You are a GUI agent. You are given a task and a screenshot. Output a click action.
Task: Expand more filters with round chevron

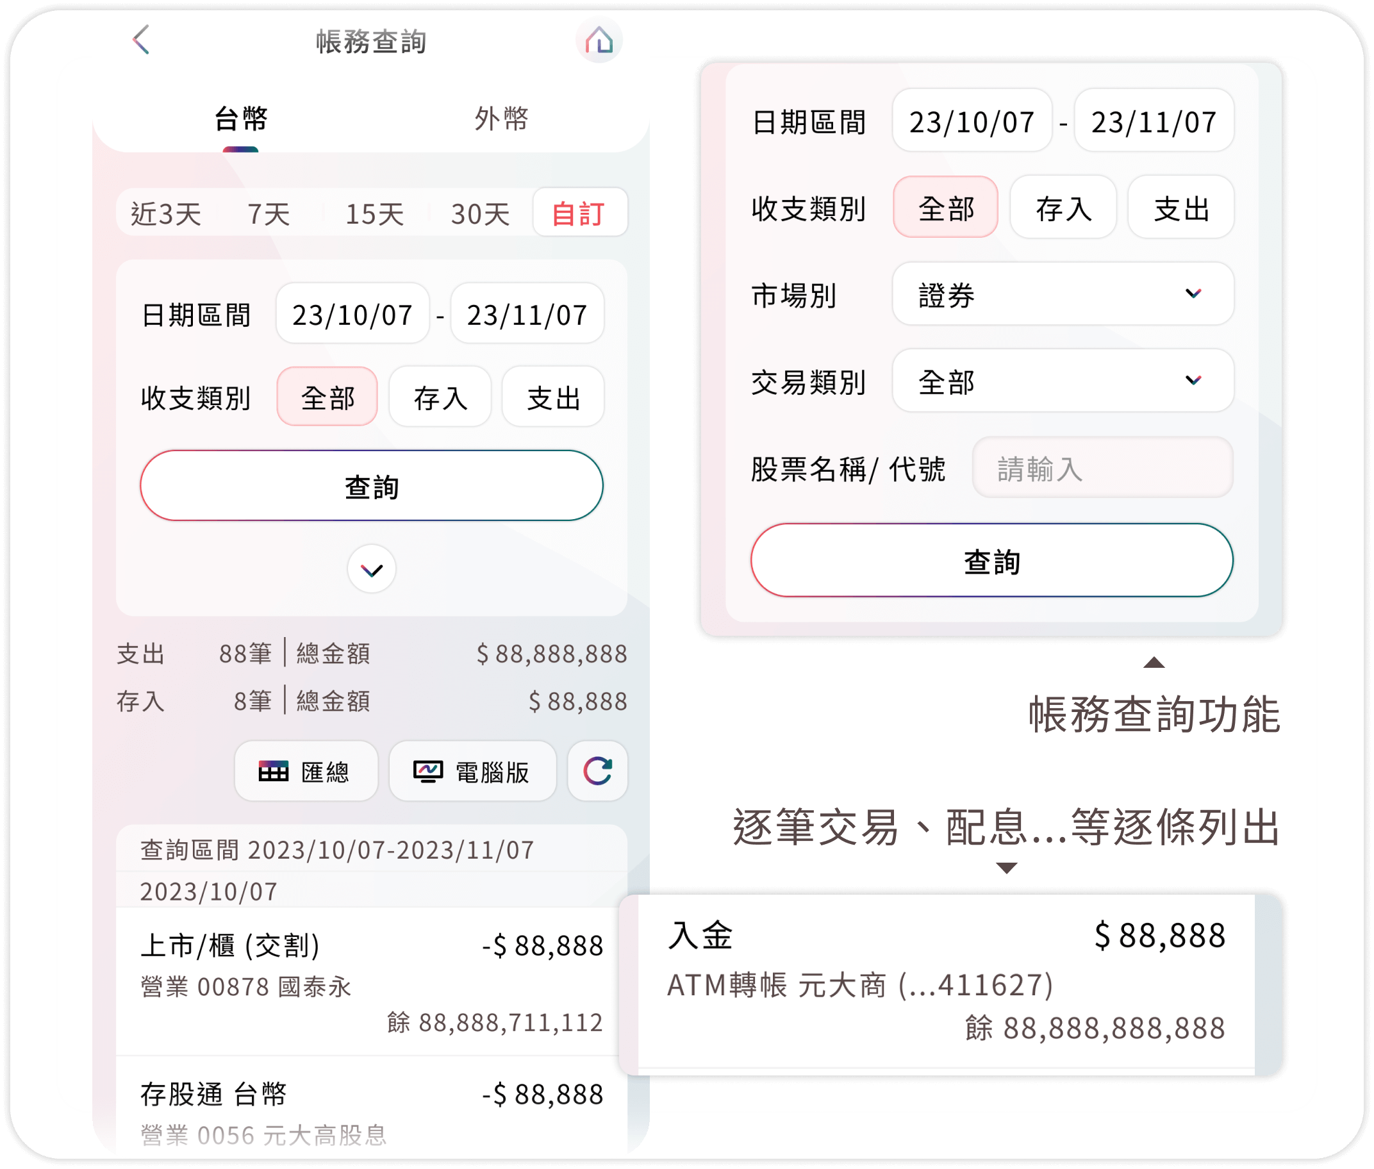[372, 569]
